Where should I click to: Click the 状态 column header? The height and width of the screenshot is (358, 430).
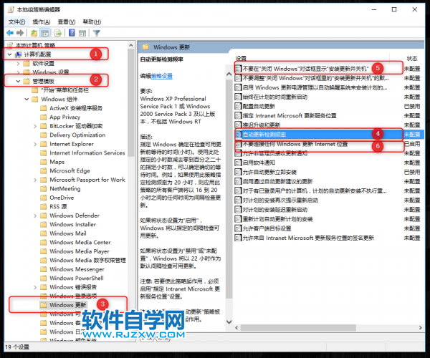point(412,58)
